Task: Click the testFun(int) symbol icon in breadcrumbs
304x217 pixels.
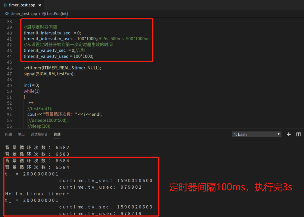Action: click(x=44, y=14)
